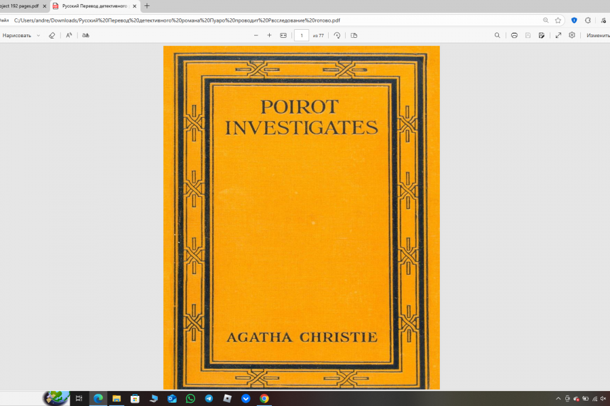Viewport: 610px width, 406px height.
Task: Click the page number field
Action: (302, 35)
